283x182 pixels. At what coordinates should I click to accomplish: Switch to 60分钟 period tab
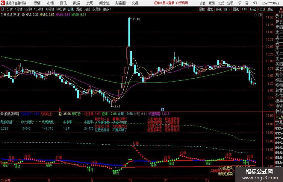pos(61,9)
